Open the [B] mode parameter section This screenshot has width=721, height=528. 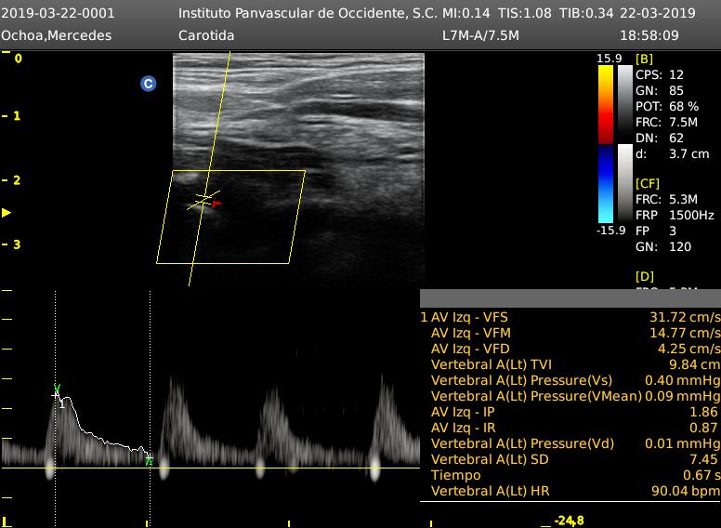pos(644,59)
